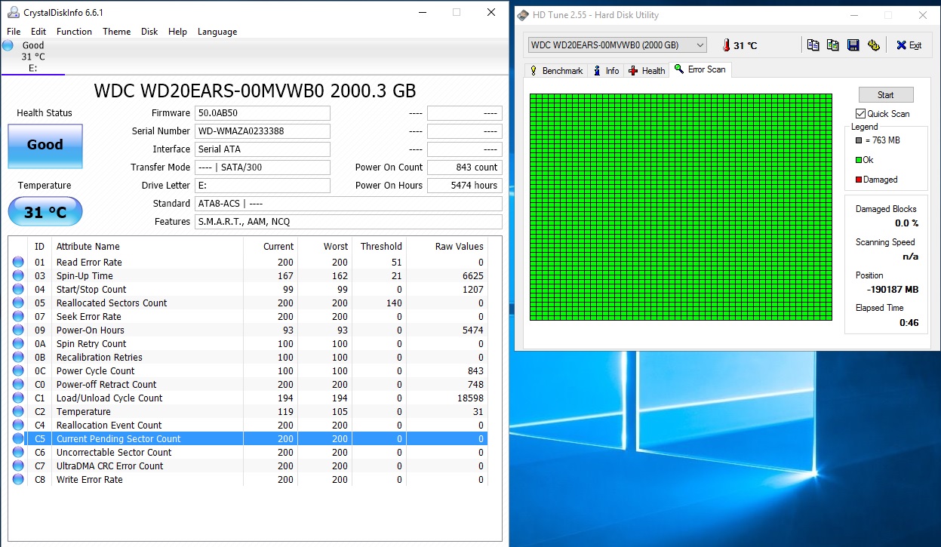Image resolution: width=941 pixels, height=547 pixels.
Task: Open the File menu in CrystalDiskInfo
Action: [14, 32]
